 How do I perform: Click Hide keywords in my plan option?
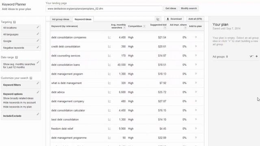pos(17,107)
